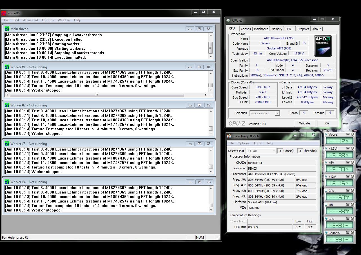
Task: Click the Core Voltage 1.136 V value
Action: pos(298,54)
